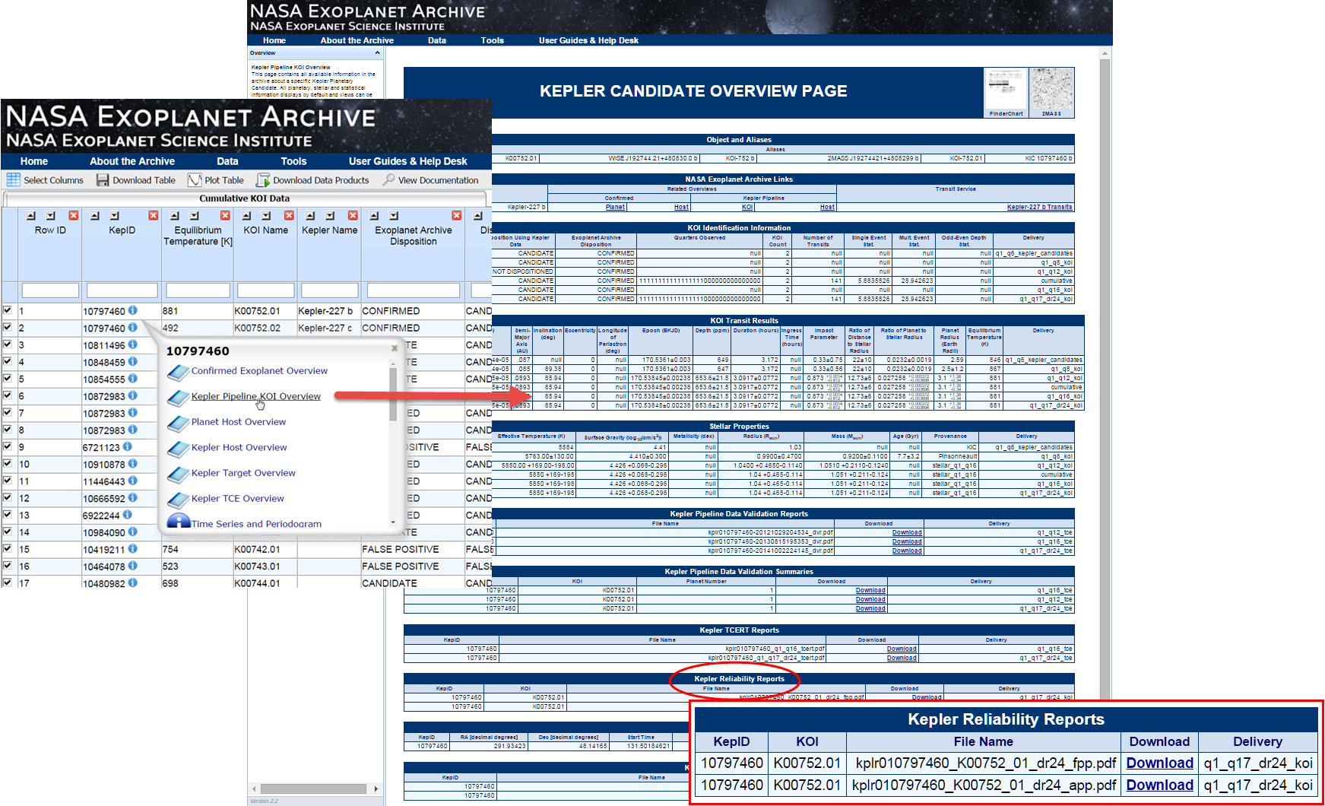The width and height of the screenshot is (1325, 806).
Task: Uncheck the checkbox for row 10
Action: 8,463
